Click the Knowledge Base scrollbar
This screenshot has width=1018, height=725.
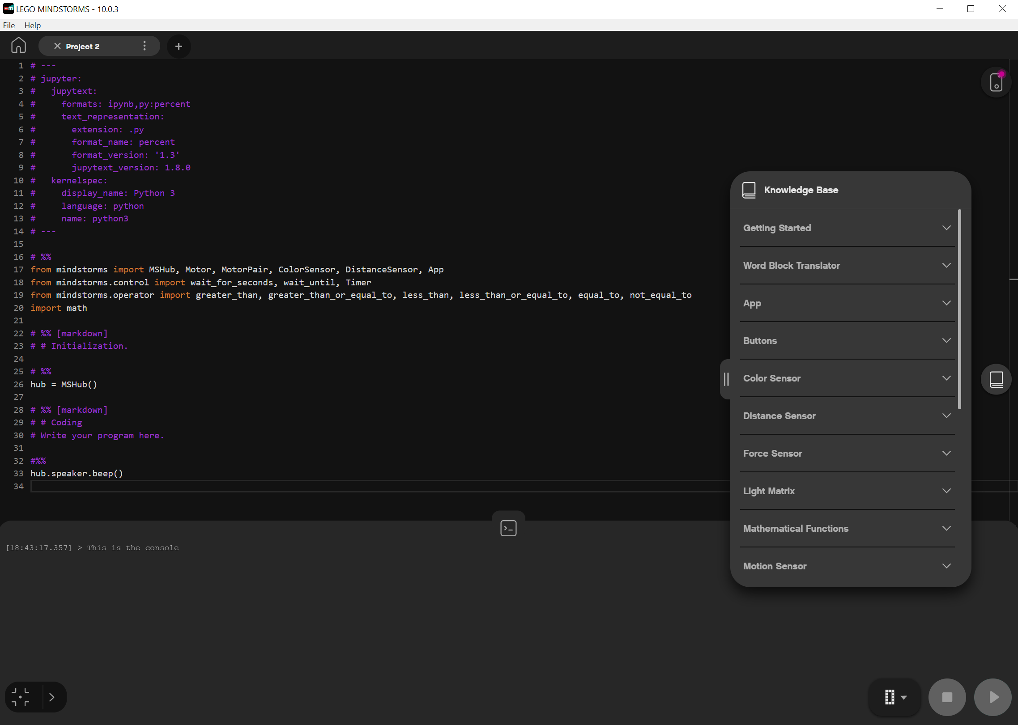coord(959,309)
